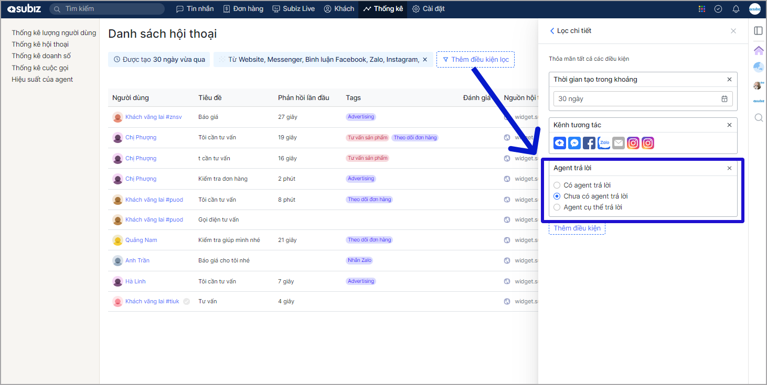Choose "Agent cụ thể trả lời" radio option
767x385 pixels.
click(557, 207)
